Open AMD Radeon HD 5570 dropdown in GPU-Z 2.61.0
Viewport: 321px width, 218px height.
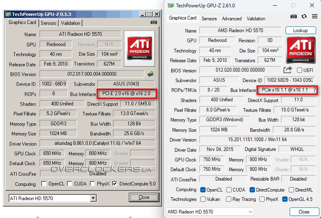(250, 212)
